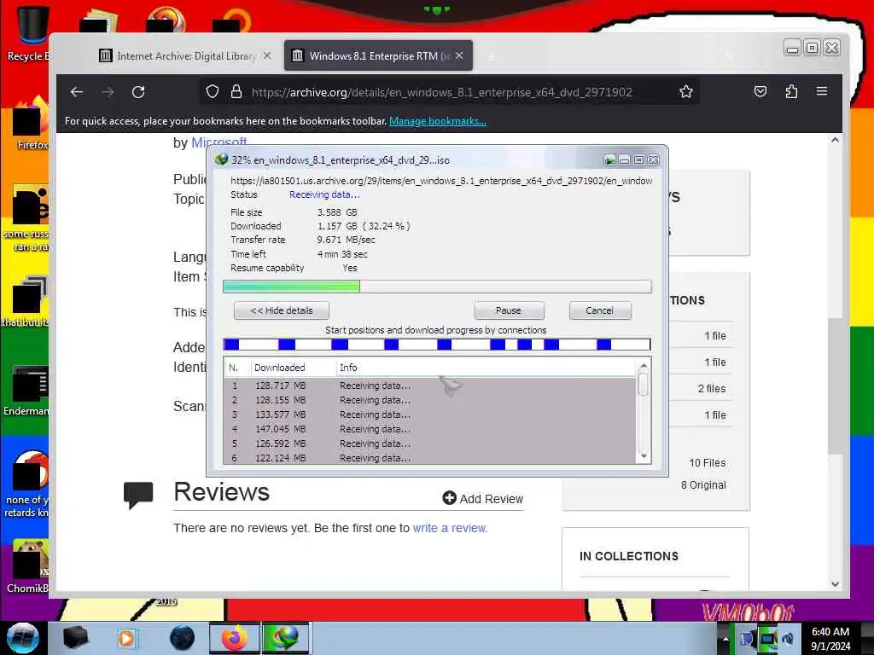Image resolution: width=874 pixels, height=655 pixels.
Task: Click the Downloaded column header
Action: (x=293, y=368)
